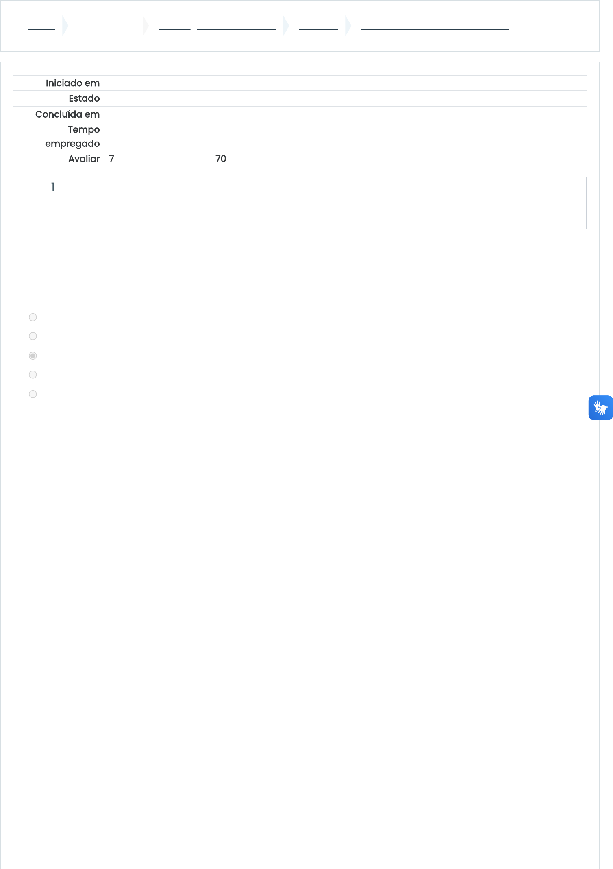Select the fourth answer radio option

(33, 375)
